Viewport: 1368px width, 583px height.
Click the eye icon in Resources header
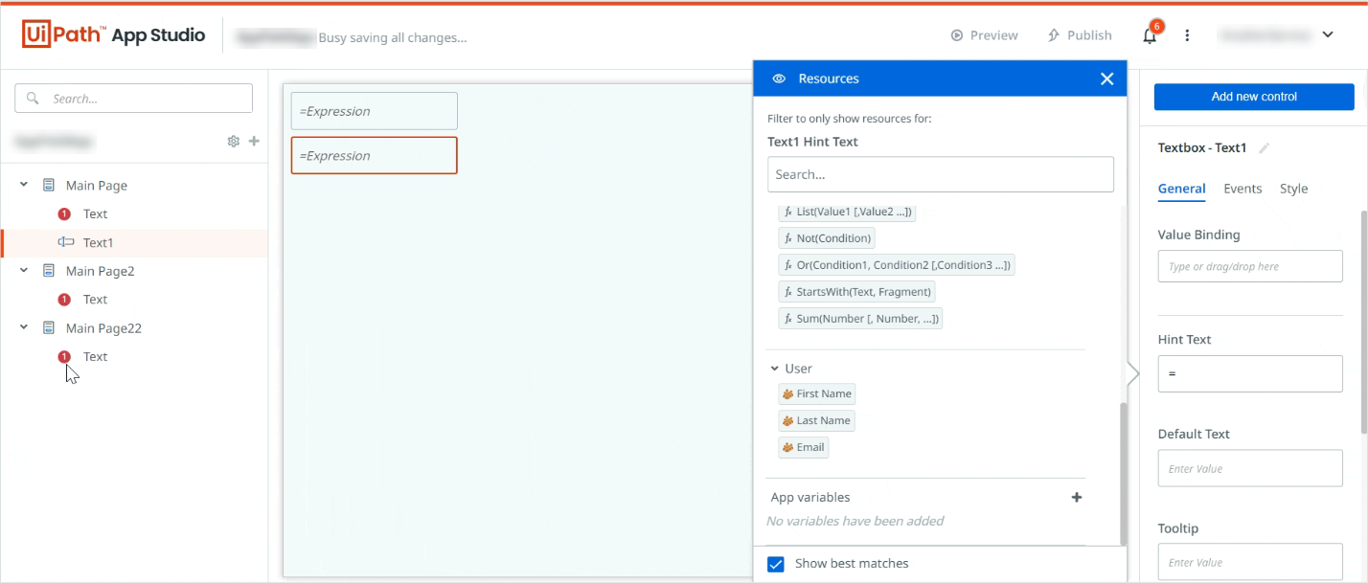coord(779,78)
